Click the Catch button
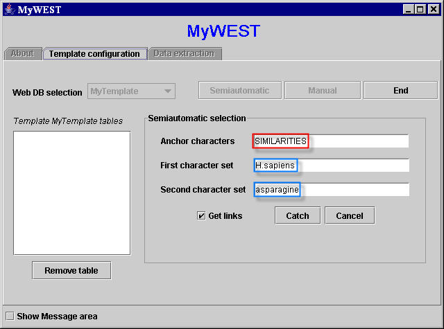 point(298,215)
